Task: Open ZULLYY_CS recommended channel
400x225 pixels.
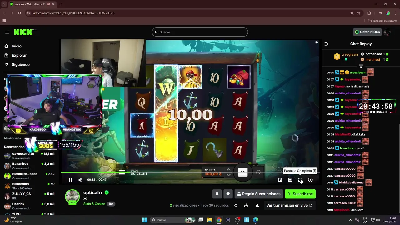Action: pos(29,196)
